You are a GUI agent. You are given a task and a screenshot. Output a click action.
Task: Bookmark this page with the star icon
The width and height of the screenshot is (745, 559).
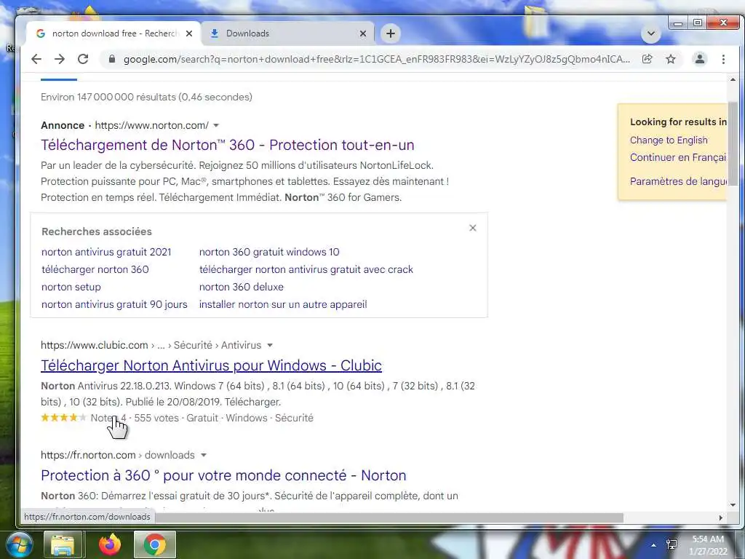670,59
